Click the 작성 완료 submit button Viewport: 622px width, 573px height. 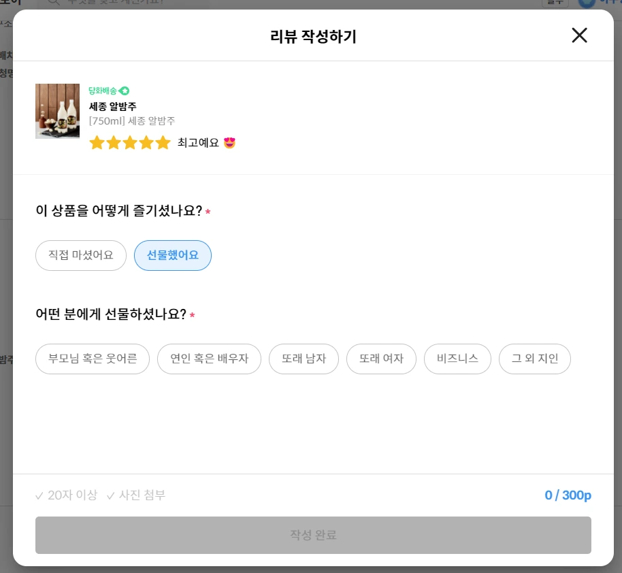(313, 535)
